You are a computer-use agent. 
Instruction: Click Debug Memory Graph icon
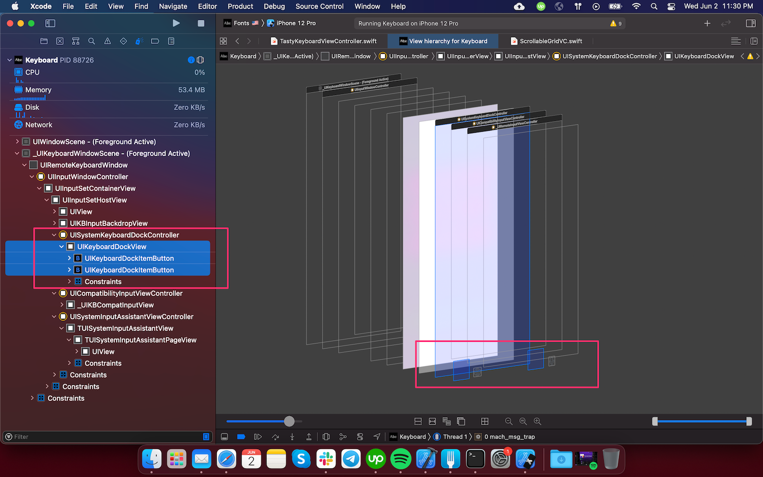click(x=343, y=437)
